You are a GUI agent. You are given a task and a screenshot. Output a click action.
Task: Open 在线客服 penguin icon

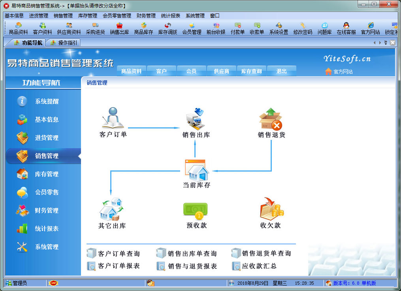[x=346, y=28]
